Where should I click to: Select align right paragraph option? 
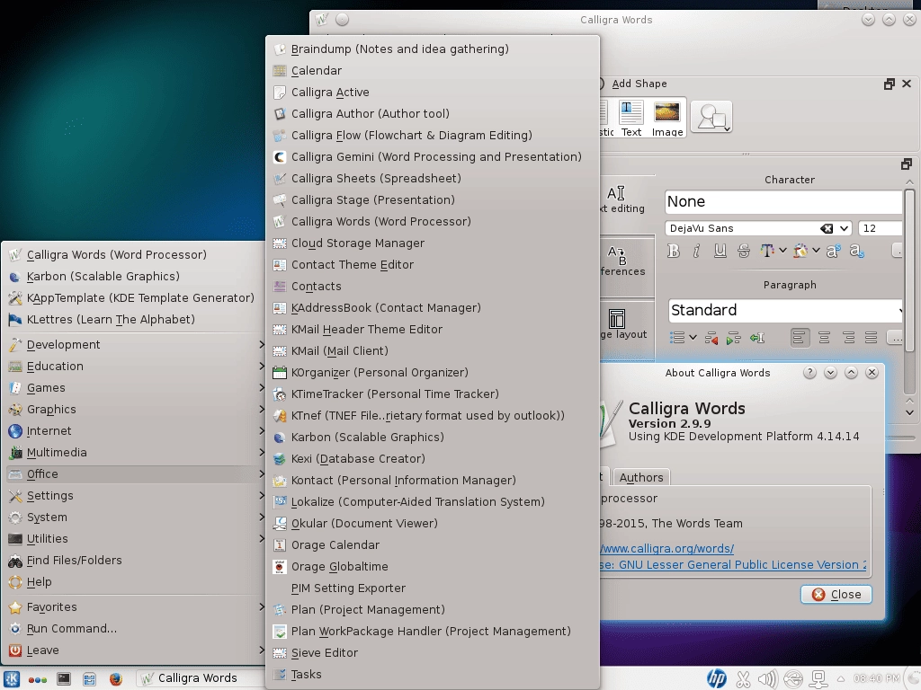point(848,338)
